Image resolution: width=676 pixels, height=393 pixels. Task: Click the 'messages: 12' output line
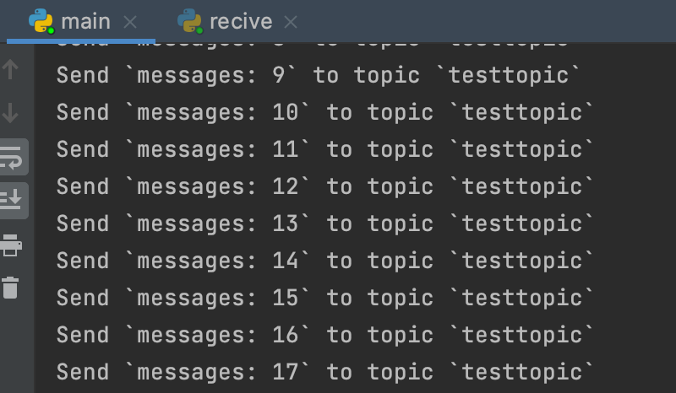click(x=325, y=187)
